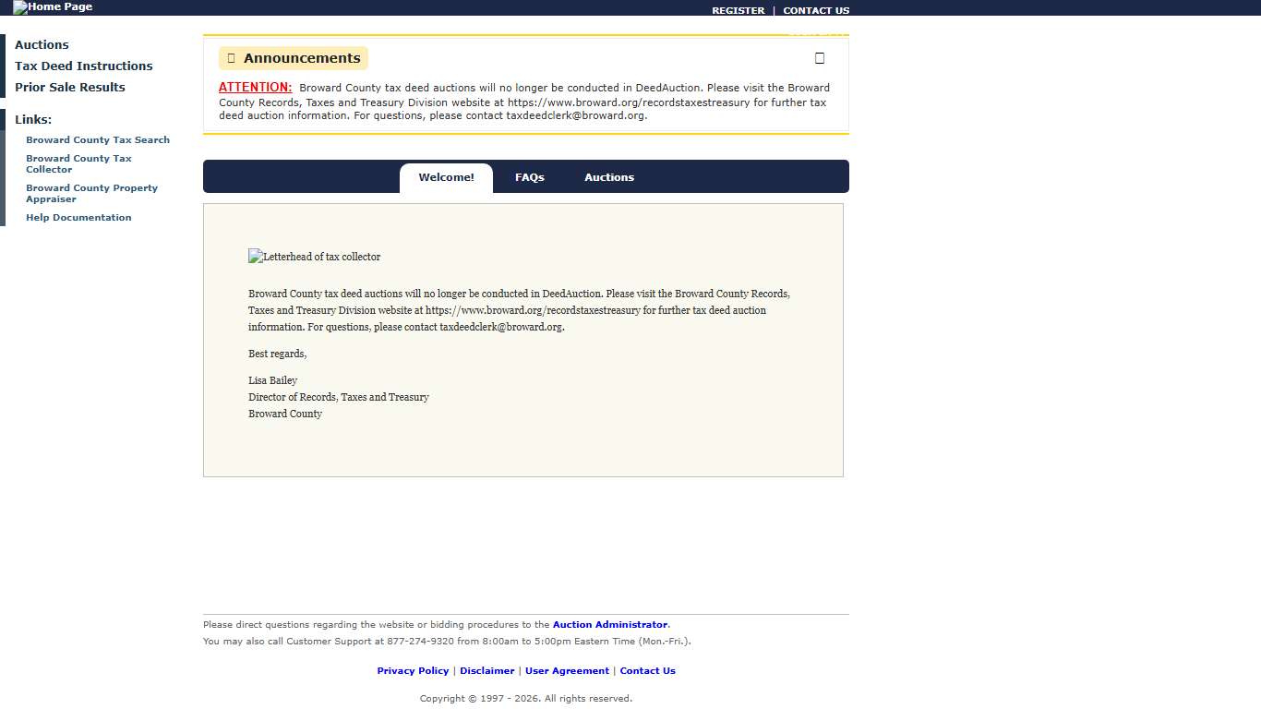1261x709 pixels.
Task: Open the User Agreement
Action: pyautogui.click(x=567, y=670)
